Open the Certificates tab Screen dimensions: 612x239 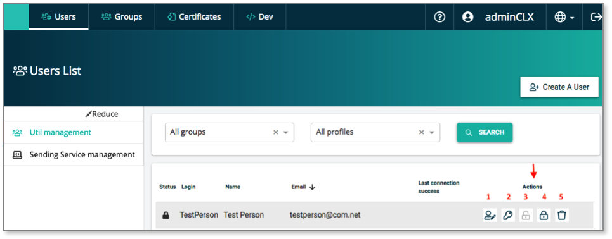194,17
